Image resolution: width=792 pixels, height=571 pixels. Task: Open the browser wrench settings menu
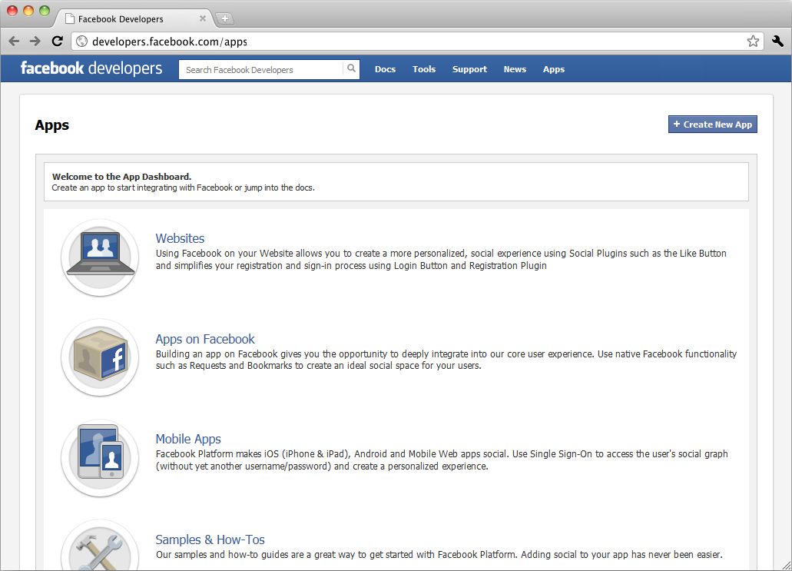pyautogui.click(x=777, y=41)
